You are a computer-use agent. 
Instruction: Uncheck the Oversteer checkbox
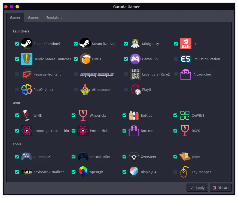coord(124,157)
